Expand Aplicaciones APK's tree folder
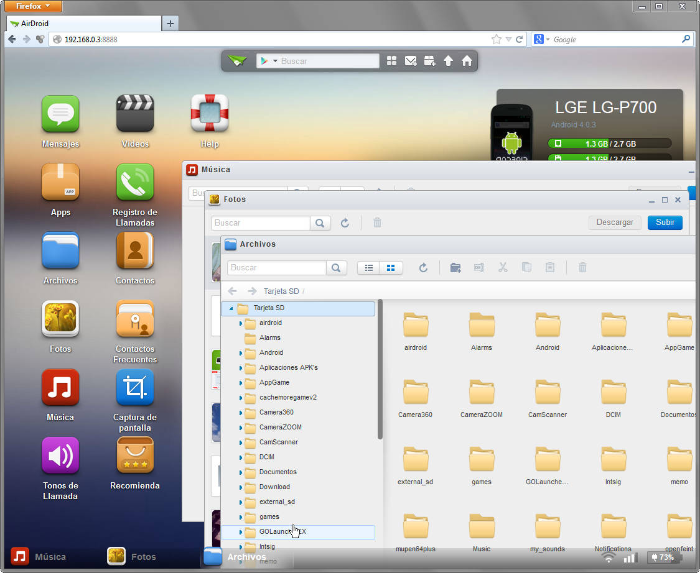 [241, 368]
